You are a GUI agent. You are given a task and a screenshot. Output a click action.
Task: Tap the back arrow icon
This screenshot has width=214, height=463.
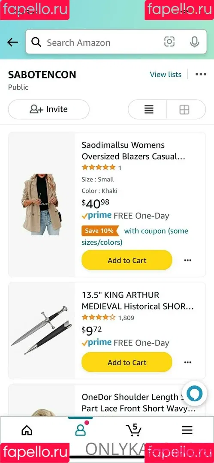click(13, 42)
